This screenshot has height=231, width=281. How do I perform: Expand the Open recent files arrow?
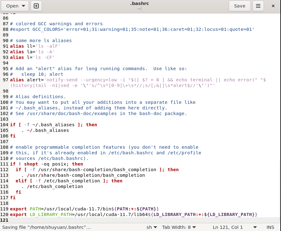click(x=23, y=6)
